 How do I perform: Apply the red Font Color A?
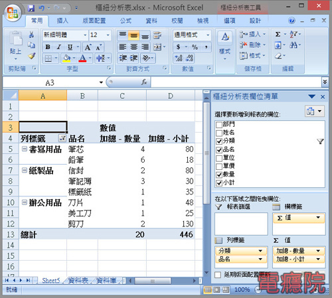(82, 58)
